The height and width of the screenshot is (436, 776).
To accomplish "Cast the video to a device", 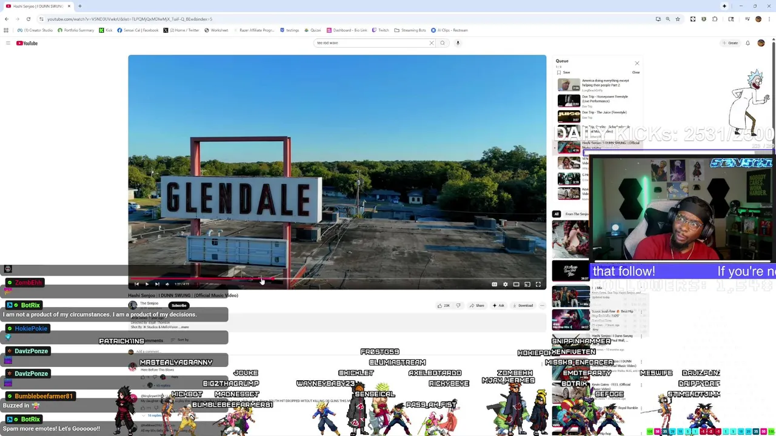I will pyautogui.click(x=527, y=284).
